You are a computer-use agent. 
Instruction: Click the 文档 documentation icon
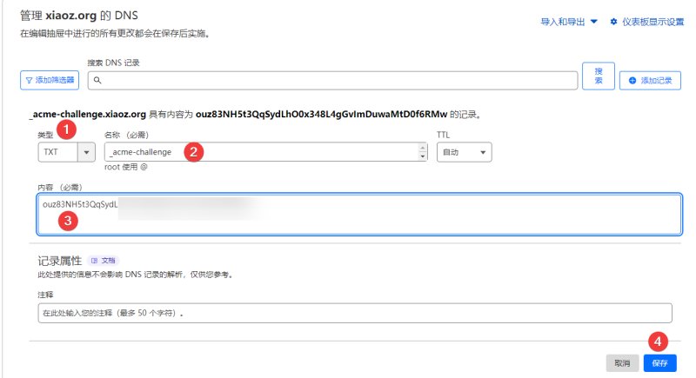pyautogui.click(x=94, y=261)
